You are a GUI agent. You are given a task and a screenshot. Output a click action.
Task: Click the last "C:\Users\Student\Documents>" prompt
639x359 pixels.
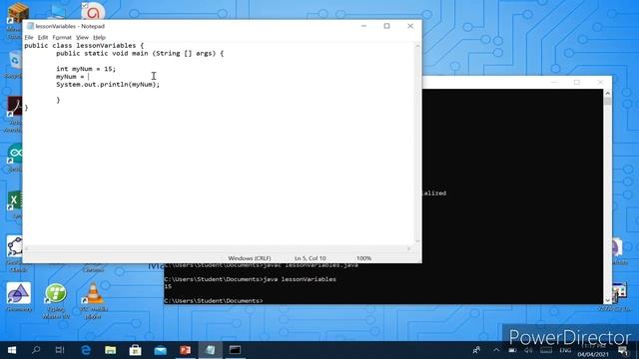point(214,301)
